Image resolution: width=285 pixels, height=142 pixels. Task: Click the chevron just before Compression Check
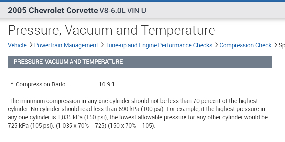point(216,45)
